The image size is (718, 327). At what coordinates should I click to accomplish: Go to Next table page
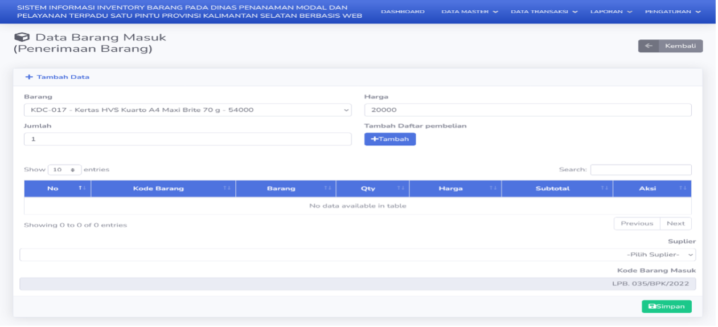pos(676,223)
